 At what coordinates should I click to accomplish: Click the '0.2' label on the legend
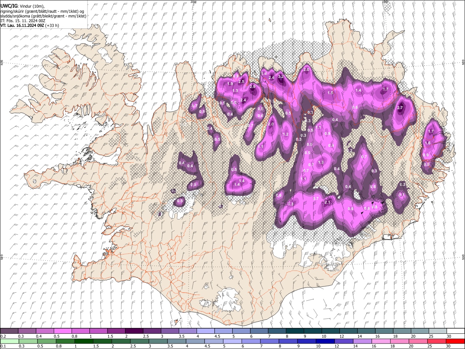3,336
